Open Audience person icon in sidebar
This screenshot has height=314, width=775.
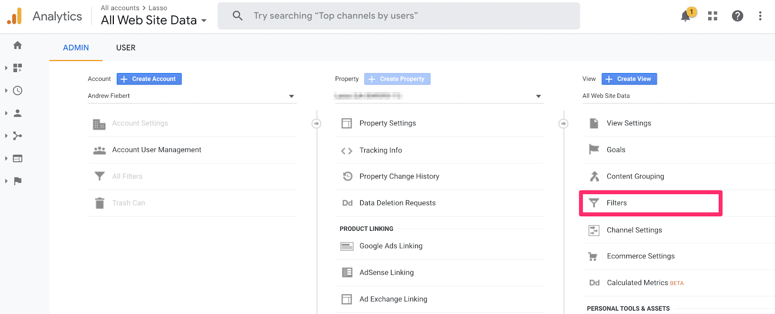click(17, 113)
